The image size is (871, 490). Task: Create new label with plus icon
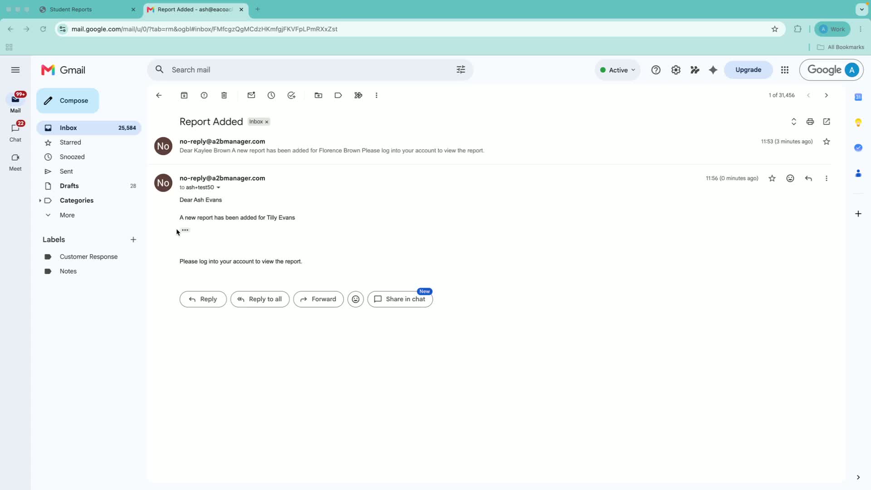(x=133, y=240)
